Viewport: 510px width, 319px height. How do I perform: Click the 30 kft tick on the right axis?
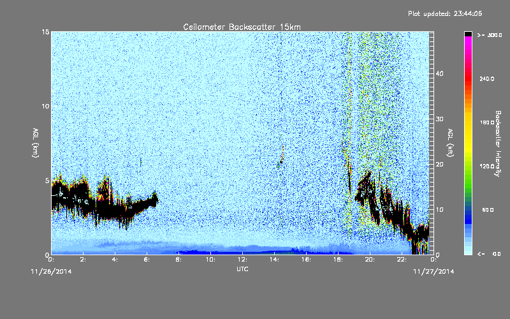[439, 119]
